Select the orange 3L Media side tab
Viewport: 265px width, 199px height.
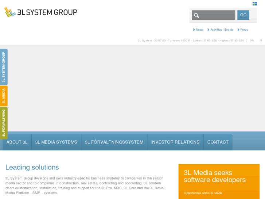pos(4,96)
